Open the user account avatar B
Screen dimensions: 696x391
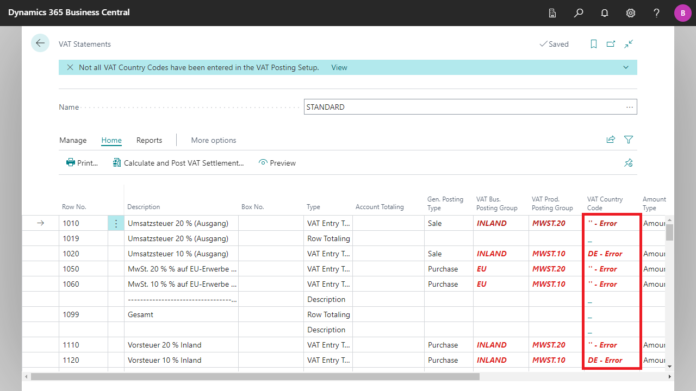[682, 13]
